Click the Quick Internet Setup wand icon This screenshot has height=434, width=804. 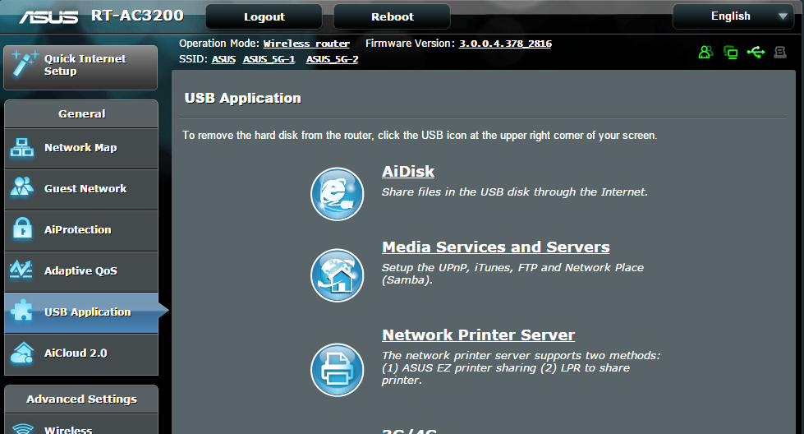pyautogui.click(x=24, y=64)
